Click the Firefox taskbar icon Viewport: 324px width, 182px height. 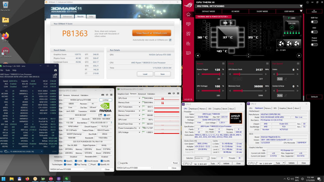pos(27,179)
